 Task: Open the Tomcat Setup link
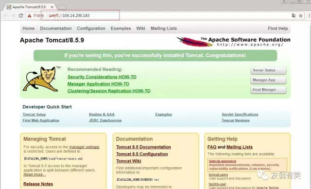34,114
